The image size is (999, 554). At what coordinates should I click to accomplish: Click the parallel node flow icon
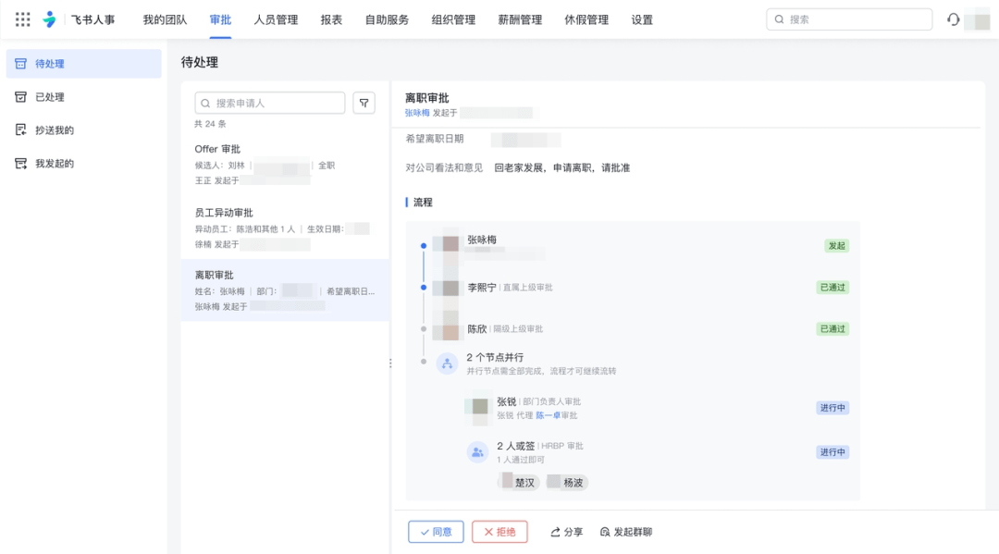[447, 363]
